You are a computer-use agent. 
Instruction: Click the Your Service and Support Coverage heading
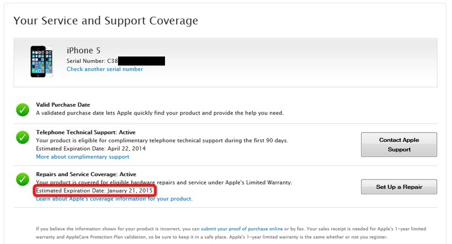106,21
